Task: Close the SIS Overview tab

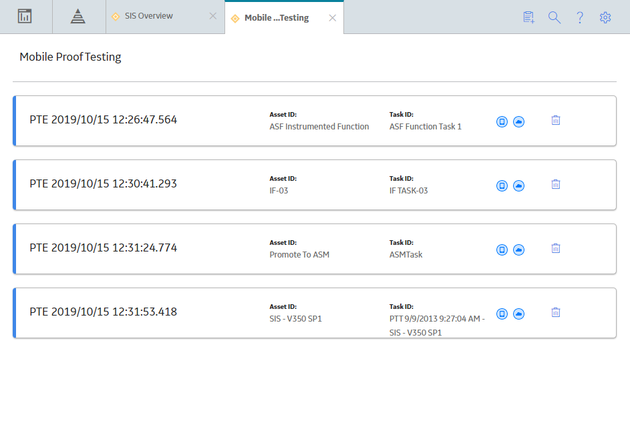Action: tap(213, 16)
